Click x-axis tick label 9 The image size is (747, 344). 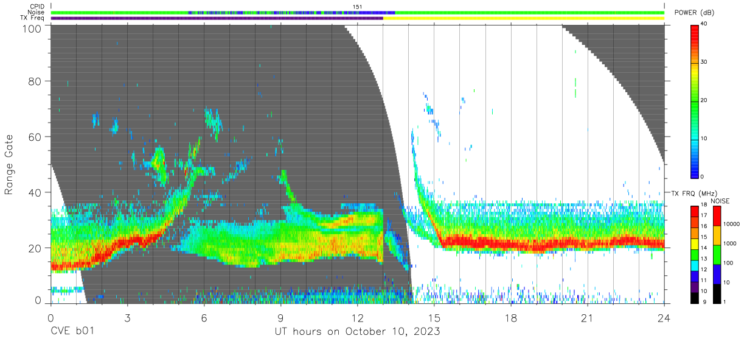[x=280, y=317]
